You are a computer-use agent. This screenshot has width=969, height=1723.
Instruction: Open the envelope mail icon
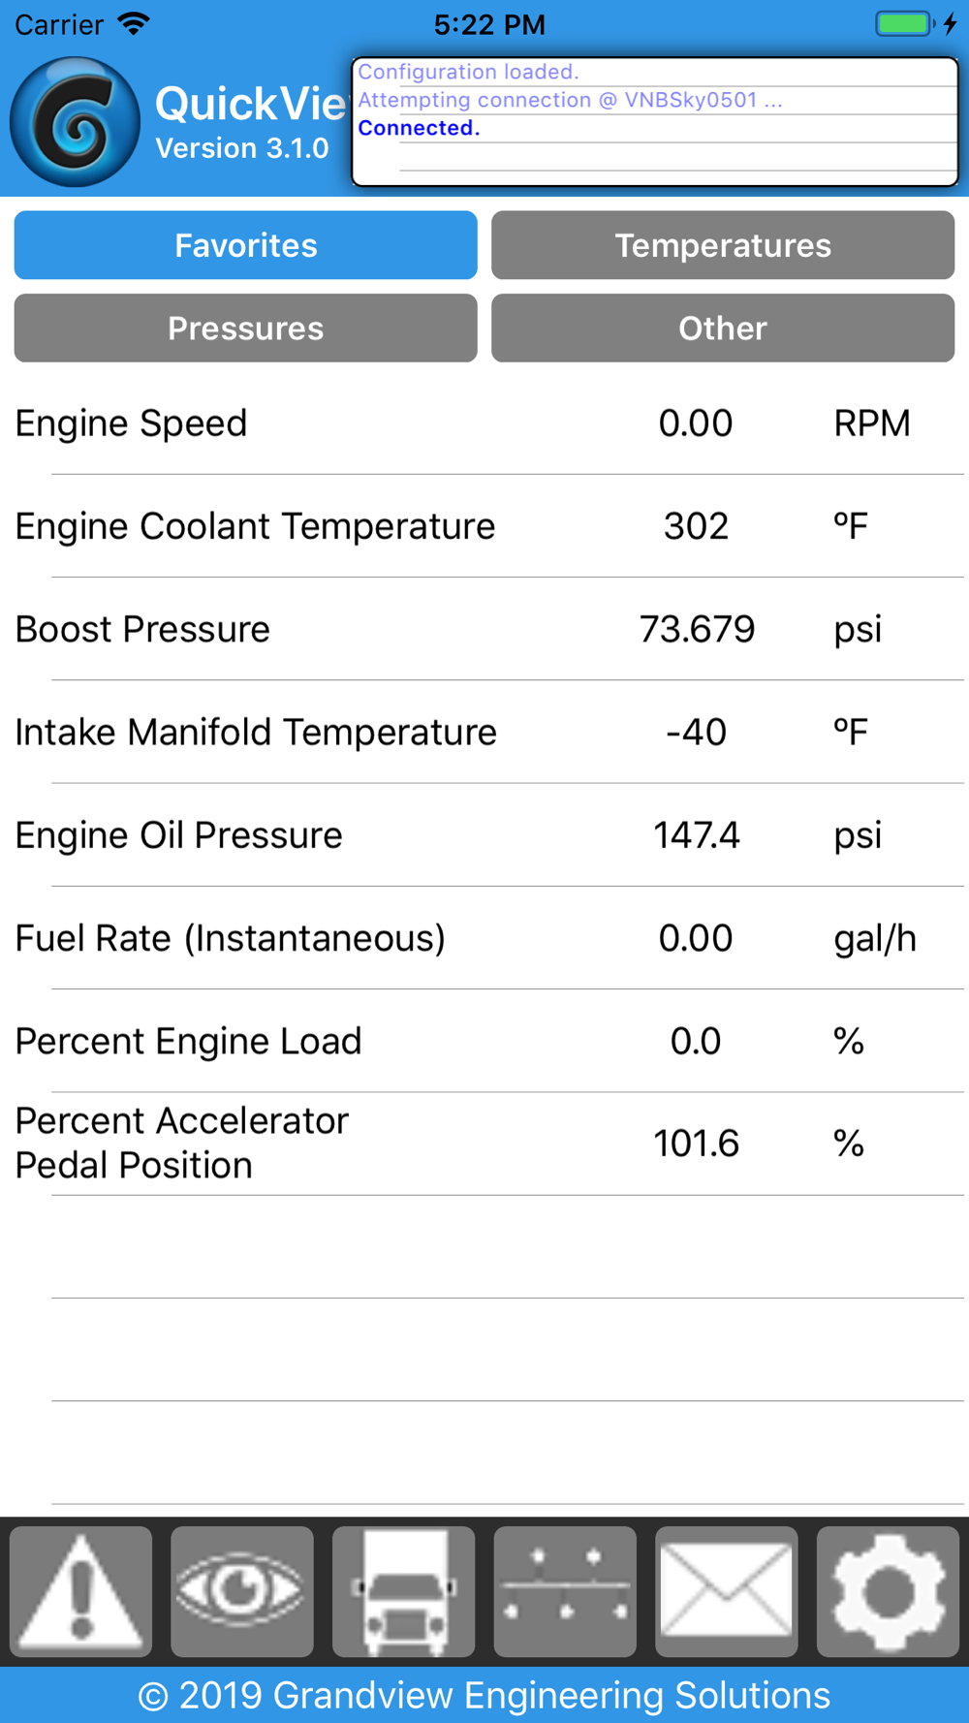pos(727,1591)
